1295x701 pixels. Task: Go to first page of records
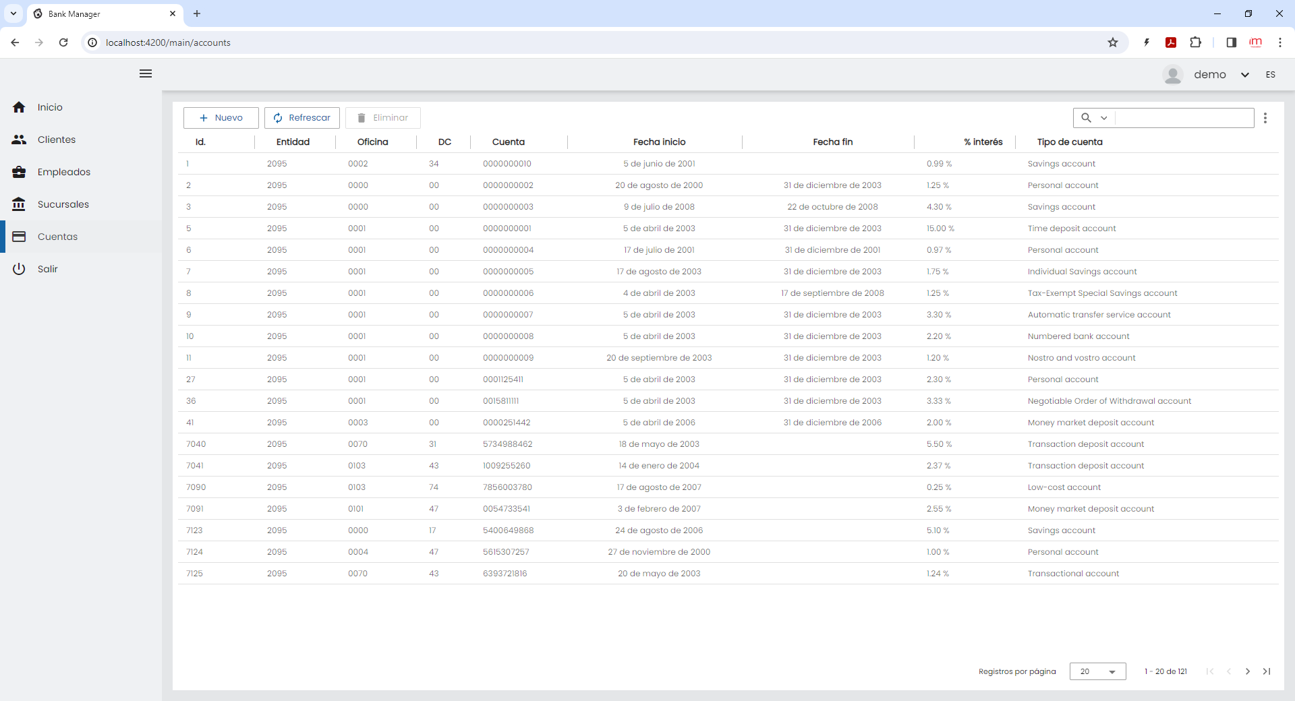[x=1210, y=671]
